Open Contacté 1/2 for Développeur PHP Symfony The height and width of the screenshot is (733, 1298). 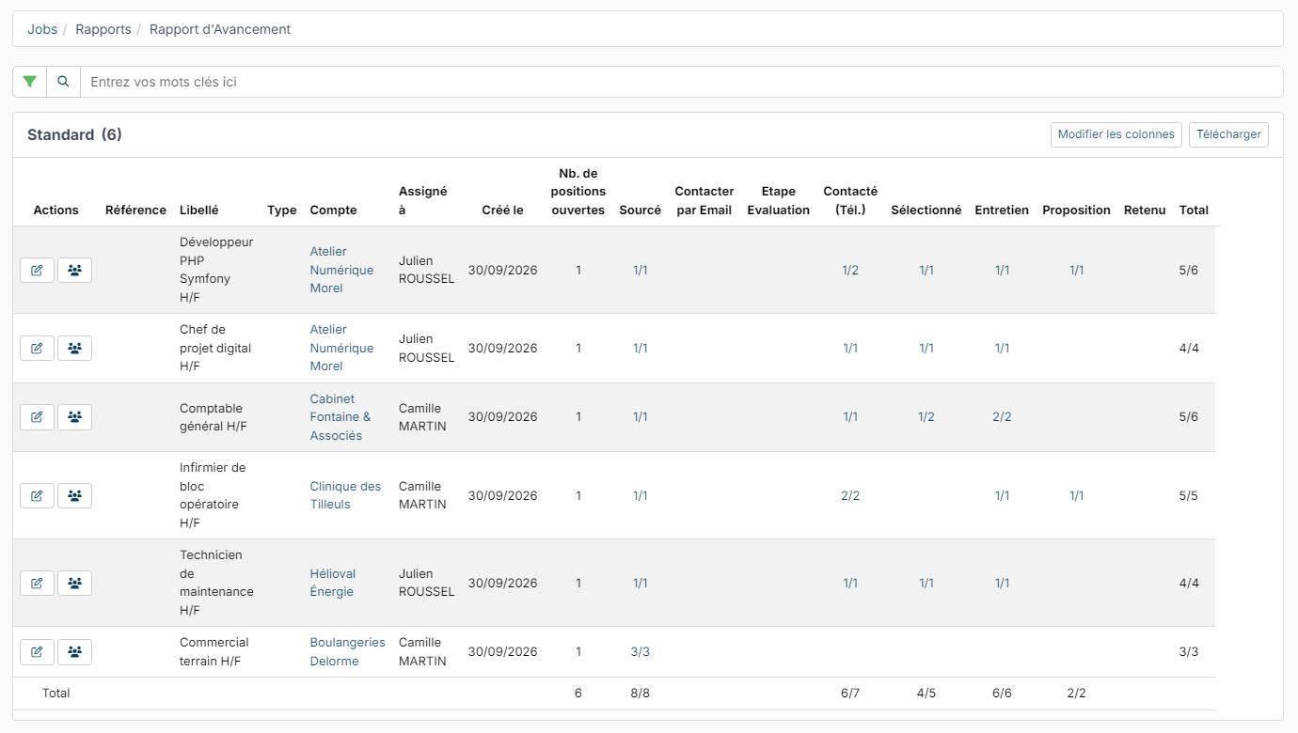point(850,271)
